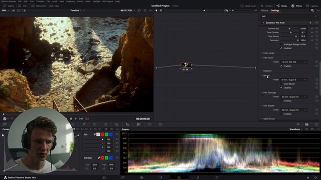Enable the Analogue Range Limiter checkbox
This screenshot has width=321, height=180.
(x=281, y=44)
